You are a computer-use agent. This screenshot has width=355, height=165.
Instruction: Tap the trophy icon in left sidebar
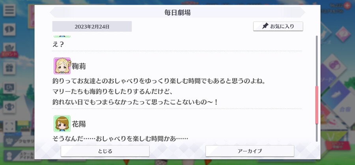pyautogui.click(x=9, y=107)
